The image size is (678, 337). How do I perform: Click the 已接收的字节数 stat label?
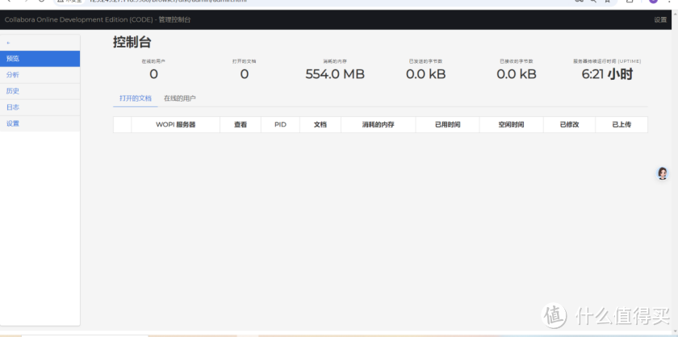517,61
